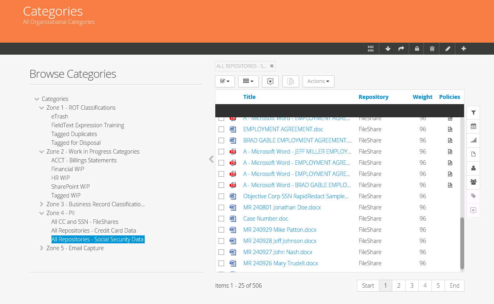Click the End pagination button
Screen dimensions: 494x304
[x=455, y=286]
